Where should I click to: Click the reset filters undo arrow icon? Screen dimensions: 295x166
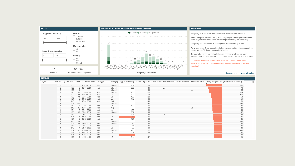[94, 62]
